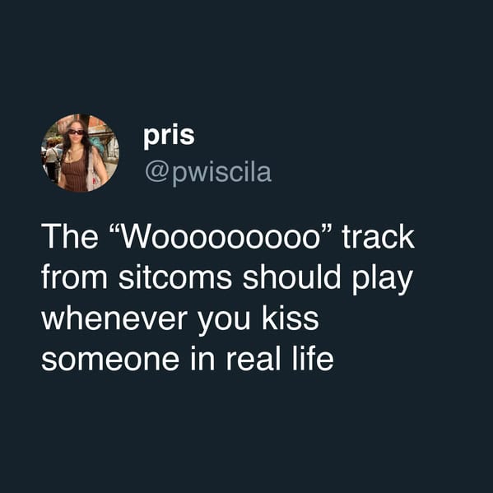Open the @pwiscila handle link
This screenshot has width=493, height=493.
click(208, 173)
